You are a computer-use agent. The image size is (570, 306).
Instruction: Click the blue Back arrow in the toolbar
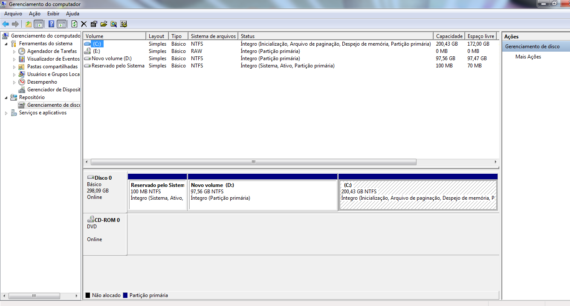(6, 24)
